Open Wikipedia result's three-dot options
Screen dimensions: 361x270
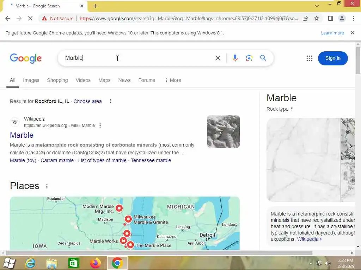click(x=100, y=126)
